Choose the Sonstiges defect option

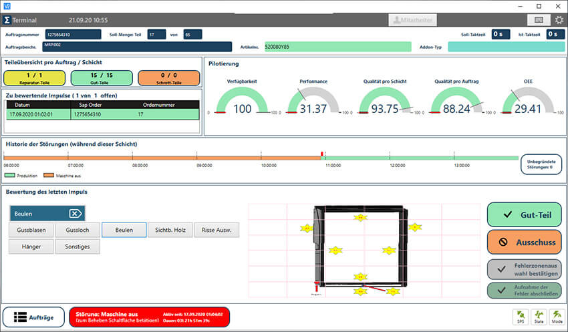tap(77, 246)
